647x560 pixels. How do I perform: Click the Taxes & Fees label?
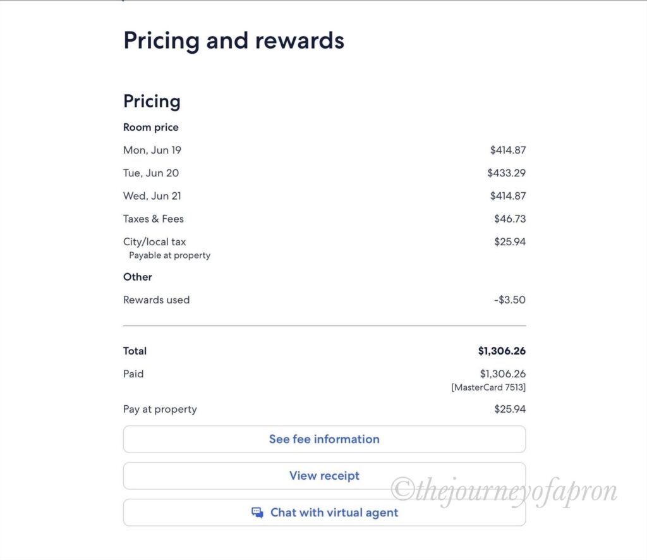154,219
